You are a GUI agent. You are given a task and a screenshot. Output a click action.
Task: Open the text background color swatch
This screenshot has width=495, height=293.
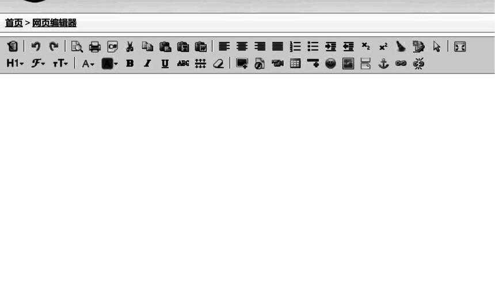(109, 64)
